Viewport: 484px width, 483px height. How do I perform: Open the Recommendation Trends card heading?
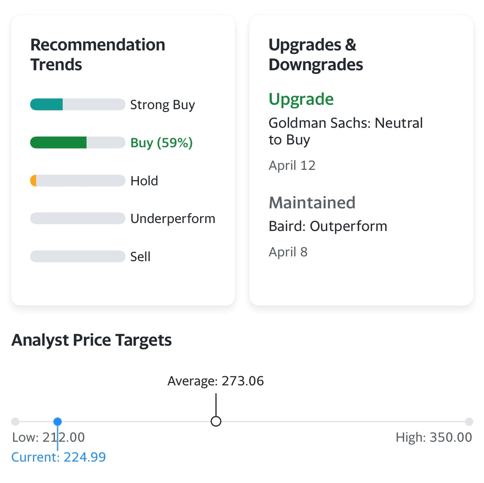[x=98, y=54]
